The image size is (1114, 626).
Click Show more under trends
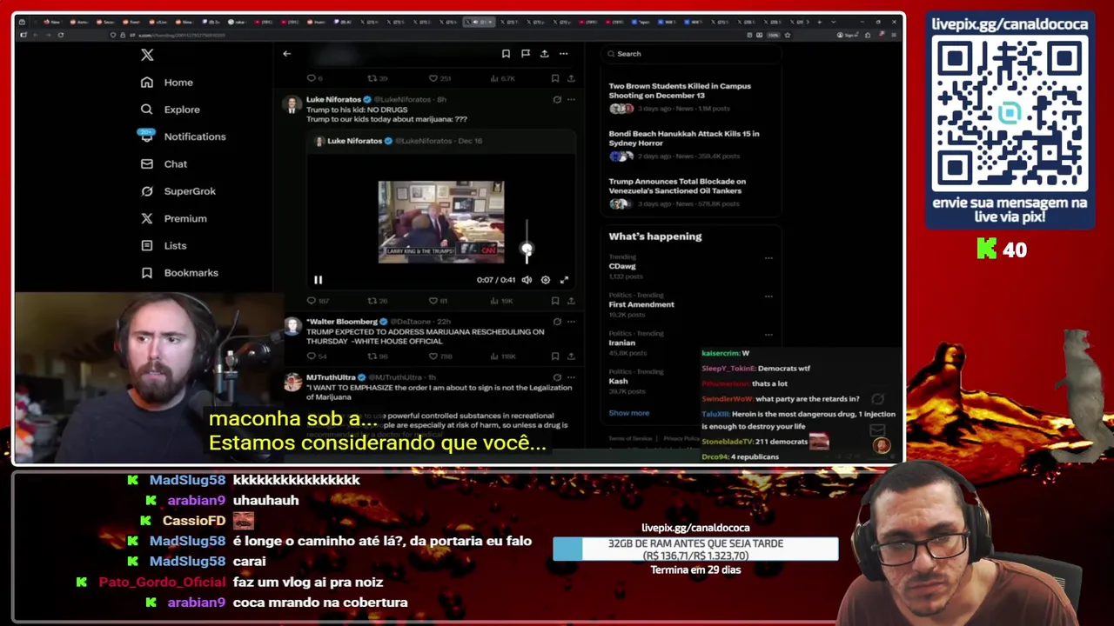pos(629,413)
